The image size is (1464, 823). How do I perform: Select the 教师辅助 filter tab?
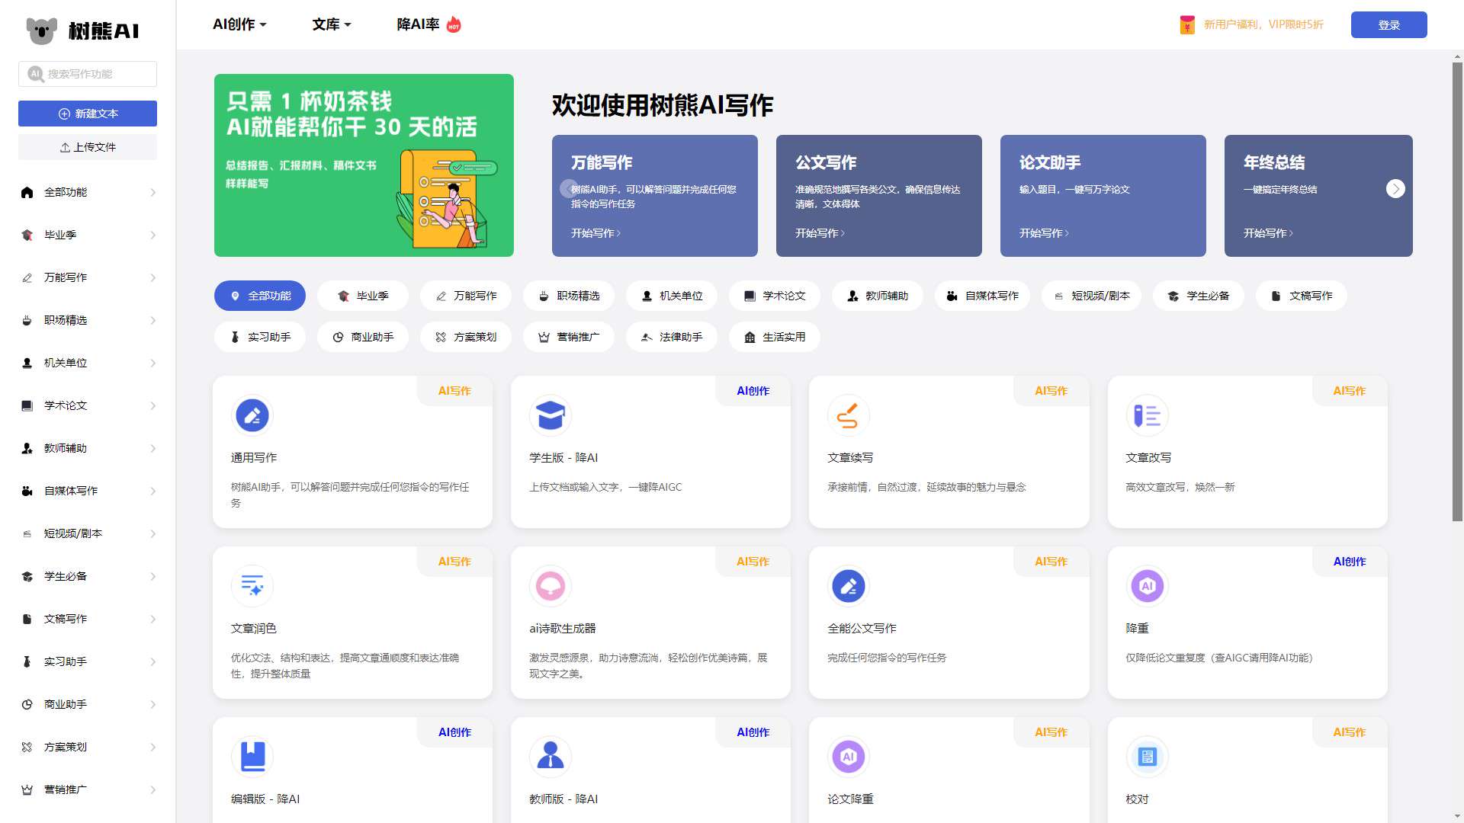click(878, 296)
